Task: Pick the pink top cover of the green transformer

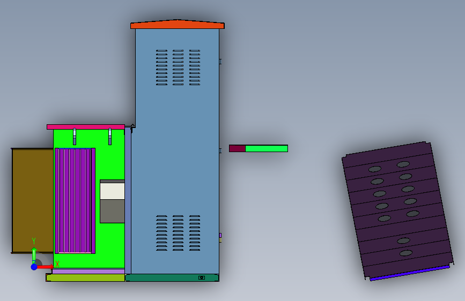Action: click(86, 127)
